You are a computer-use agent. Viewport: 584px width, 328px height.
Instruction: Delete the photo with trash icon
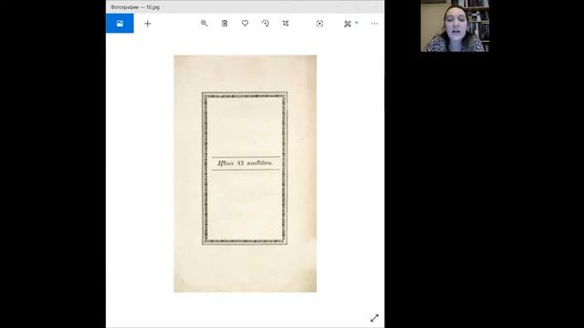pos(224,24)
